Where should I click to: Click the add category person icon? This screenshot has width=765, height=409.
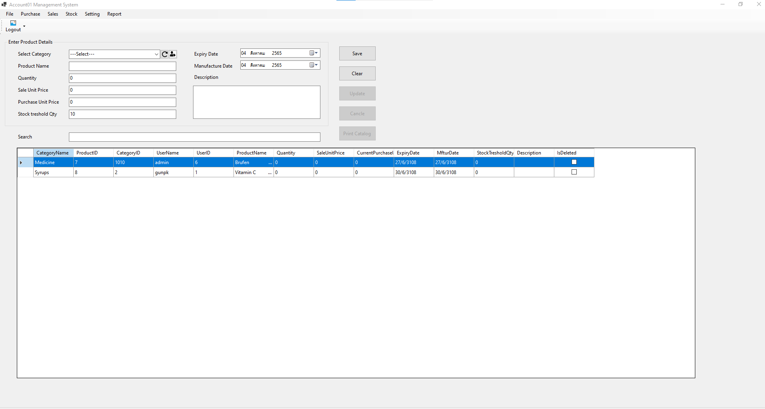[172, 54]
